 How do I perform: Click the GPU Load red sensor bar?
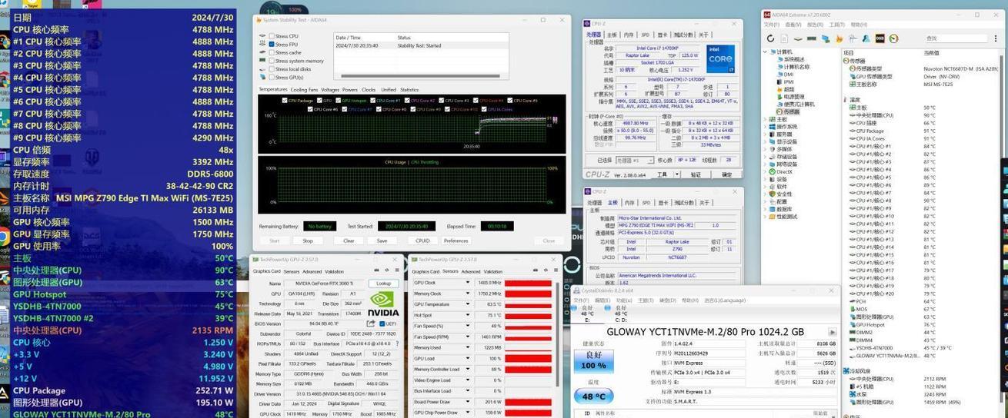click(528, 358)
